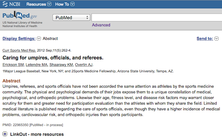Open author Shaarawy KM link

pyautogui.click(x=61, y=65)
